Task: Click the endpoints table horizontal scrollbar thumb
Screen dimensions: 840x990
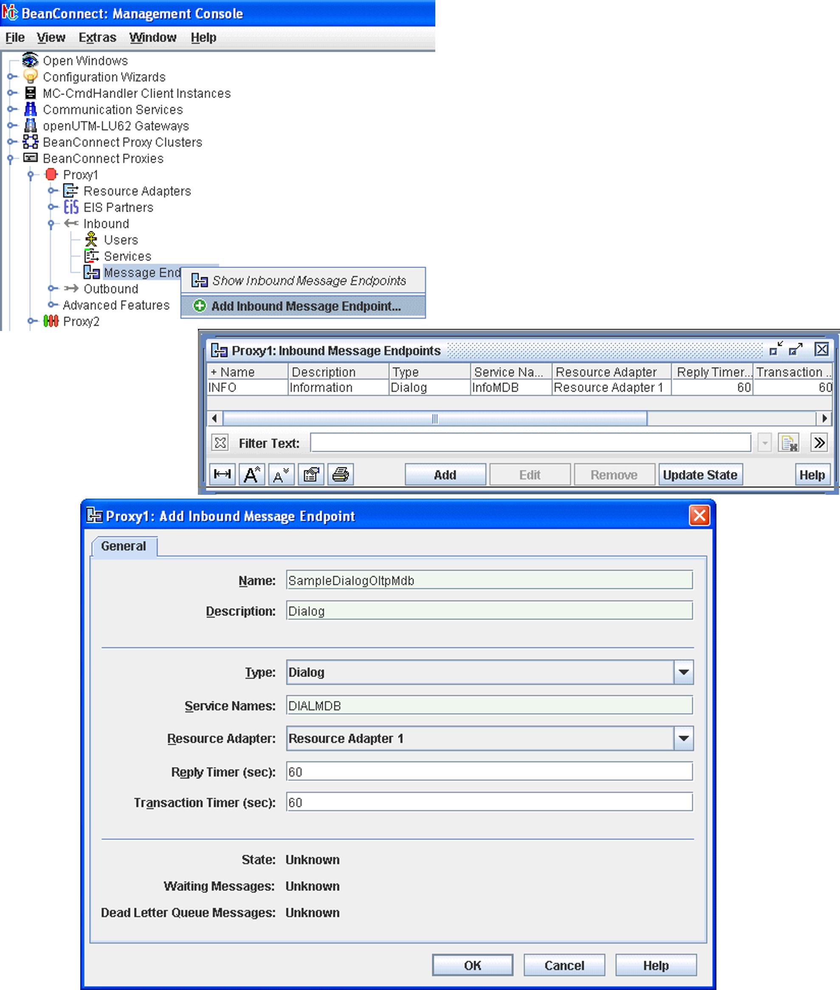Action: (x=434, y=419)
